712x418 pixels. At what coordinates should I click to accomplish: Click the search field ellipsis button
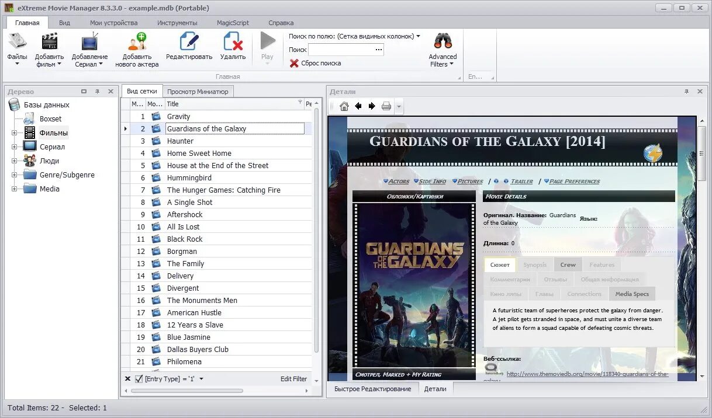[379, 50]
